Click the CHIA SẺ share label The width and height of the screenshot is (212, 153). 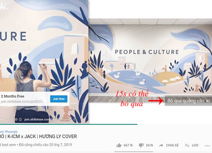172,145
